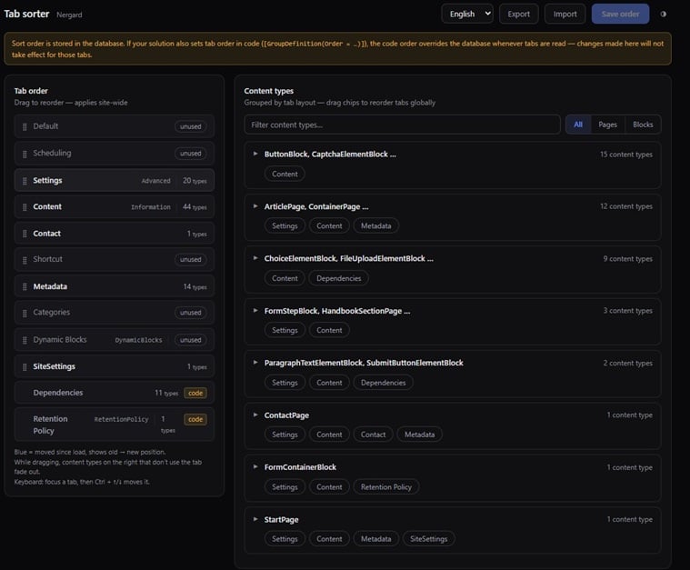Click the Metadata chip under ContactPage
This screenshot has height=570, width=690.
pyautogui.click(x=419, y=435)
